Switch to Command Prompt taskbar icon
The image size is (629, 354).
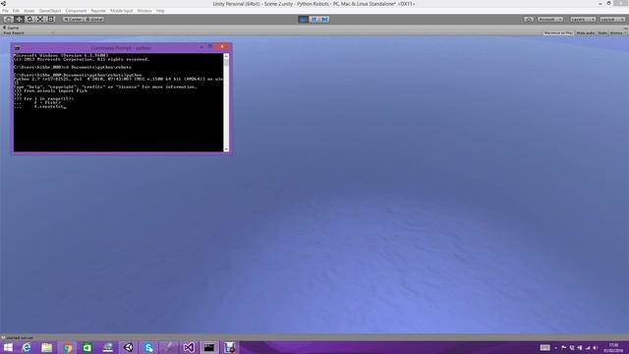point(209,347)
